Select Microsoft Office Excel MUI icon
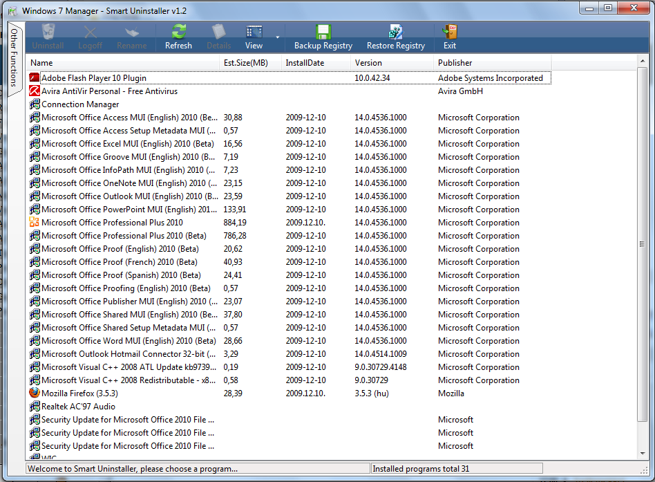The image size is (655, 482). tap(35, 143)
